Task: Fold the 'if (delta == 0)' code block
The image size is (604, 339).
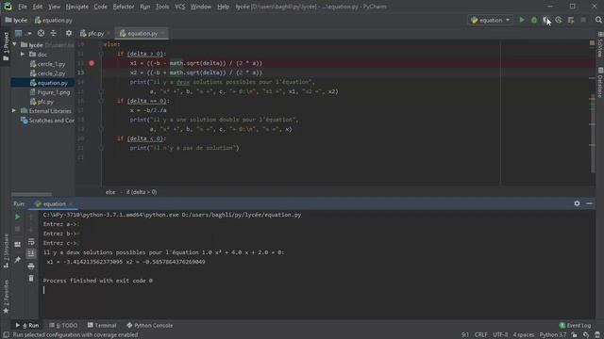Action: click(101, 101)
